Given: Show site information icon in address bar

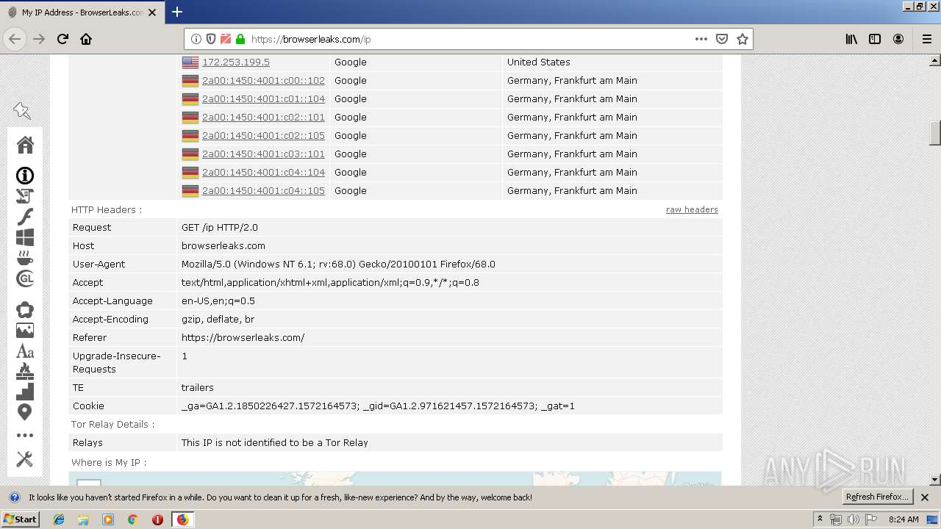Looking at the screenshot, I should [x=196, y=39].
